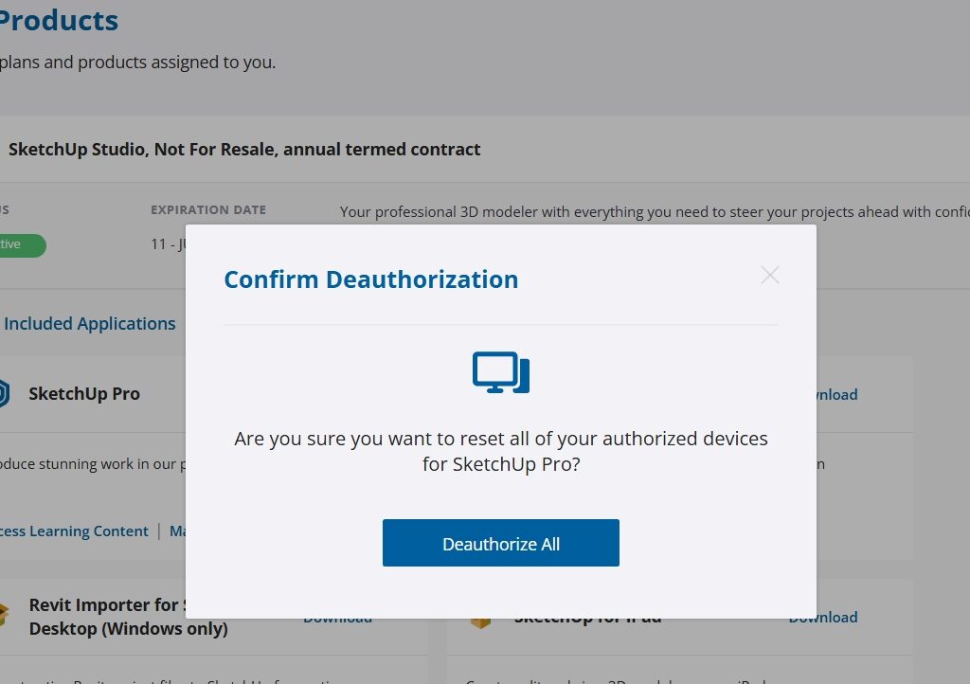
Task: Click the link right of Access Learning Content
Action: coord(177,531)
